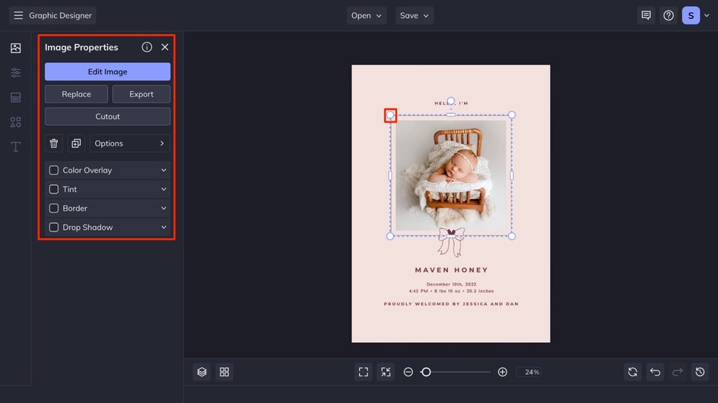Click the Replace button

(x=77, y=94)
